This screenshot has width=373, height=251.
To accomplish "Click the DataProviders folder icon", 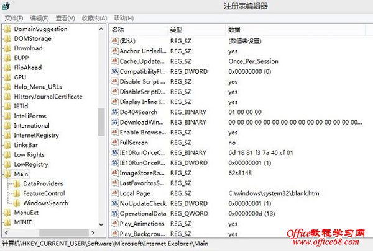I will 17,183.
